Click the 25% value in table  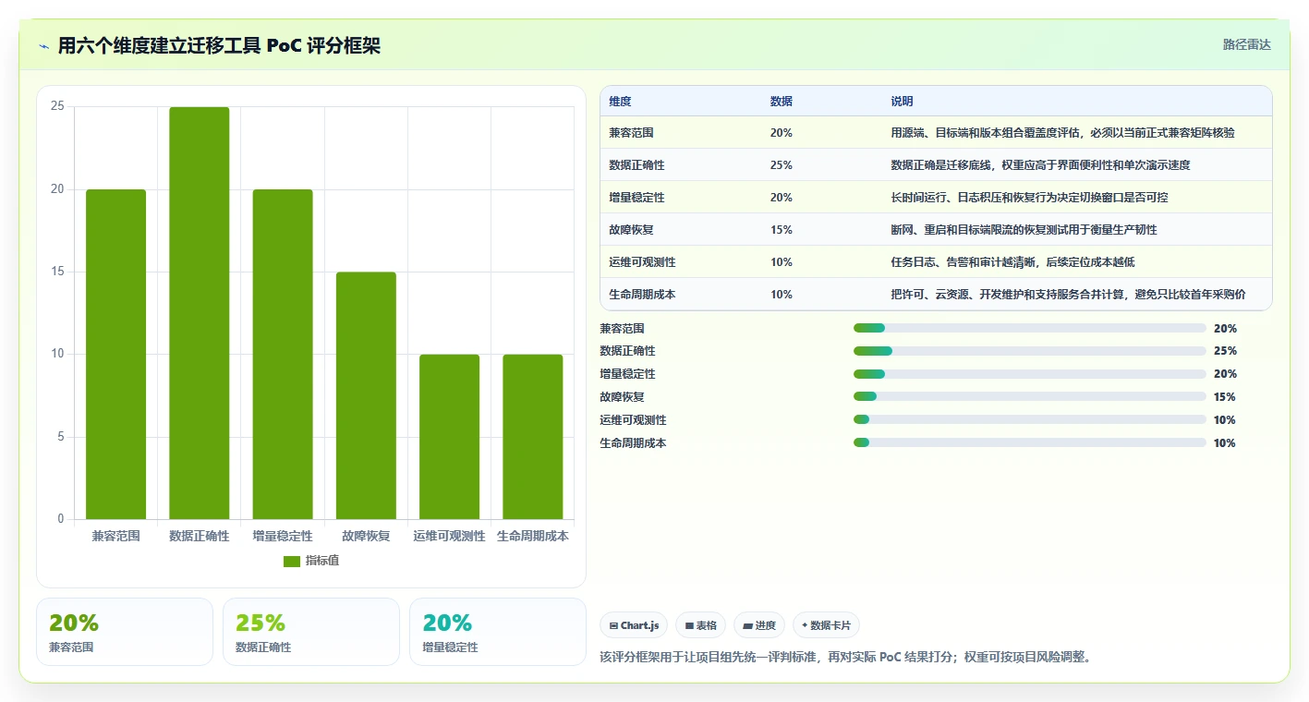[781, 165]
